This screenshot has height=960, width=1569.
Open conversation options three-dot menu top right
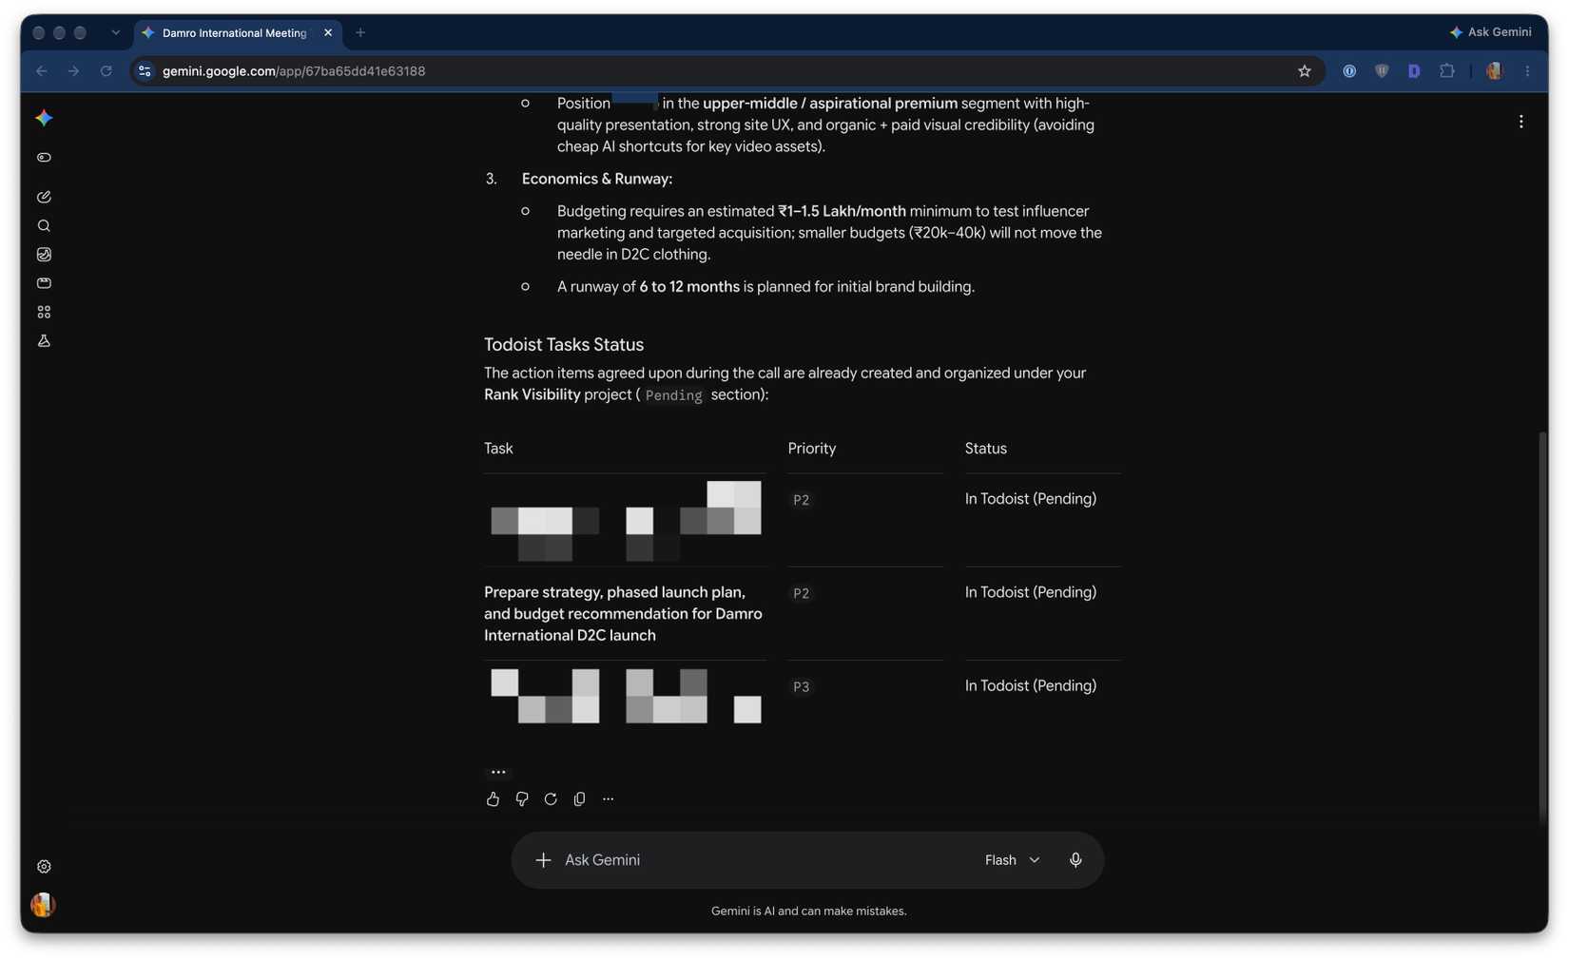1521,122
